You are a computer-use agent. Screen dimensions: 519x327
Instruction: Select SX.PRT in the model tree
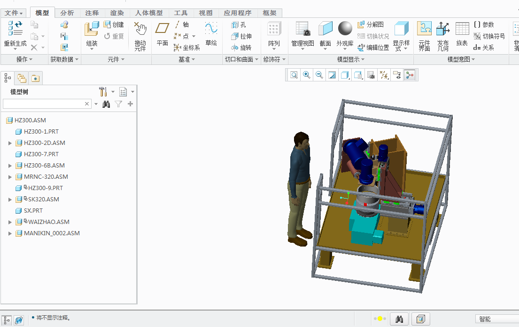[x=33, y=211]
